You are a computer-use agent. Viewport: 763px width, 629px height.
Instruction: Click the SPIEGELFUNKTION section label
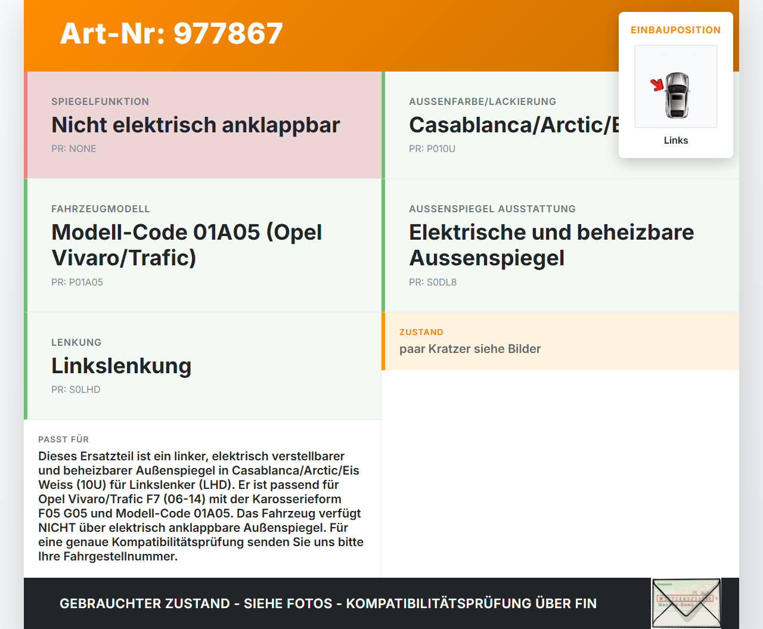click(x=100, y=101)
